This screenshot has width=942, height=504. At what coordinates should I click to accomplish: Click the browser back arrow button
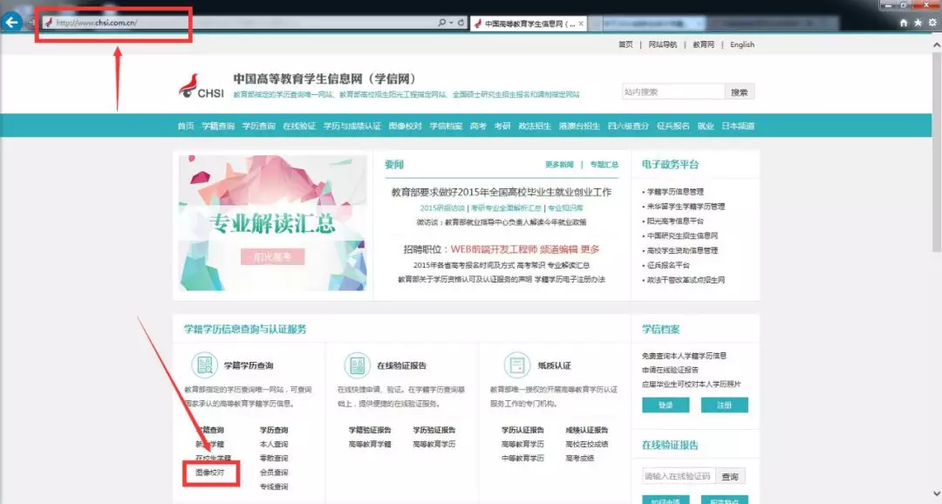pyautogui.click(x=11, y=22)
